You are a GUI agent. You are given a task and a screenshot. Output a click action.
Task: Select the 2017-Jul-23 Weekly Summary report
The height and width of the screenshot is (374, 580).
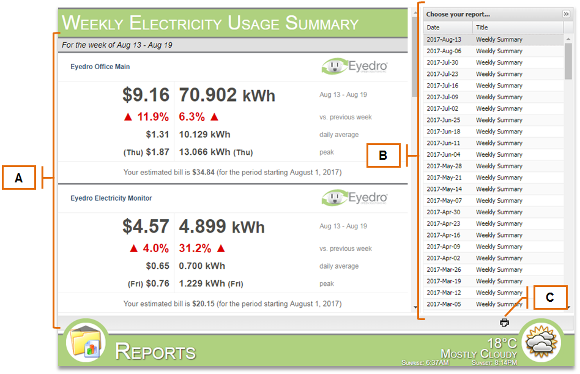[494, 73]
